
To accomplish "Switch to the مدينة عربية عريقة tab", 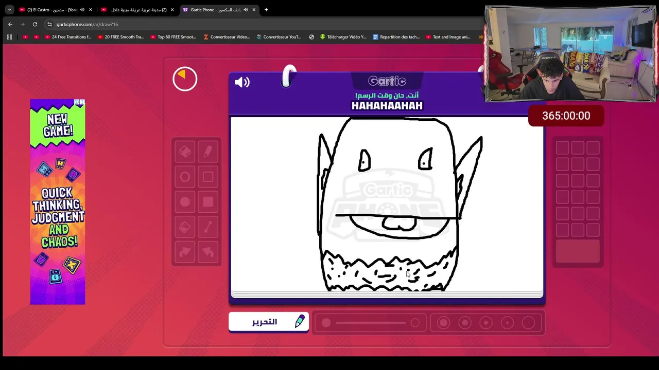I will tap(138, 9).
